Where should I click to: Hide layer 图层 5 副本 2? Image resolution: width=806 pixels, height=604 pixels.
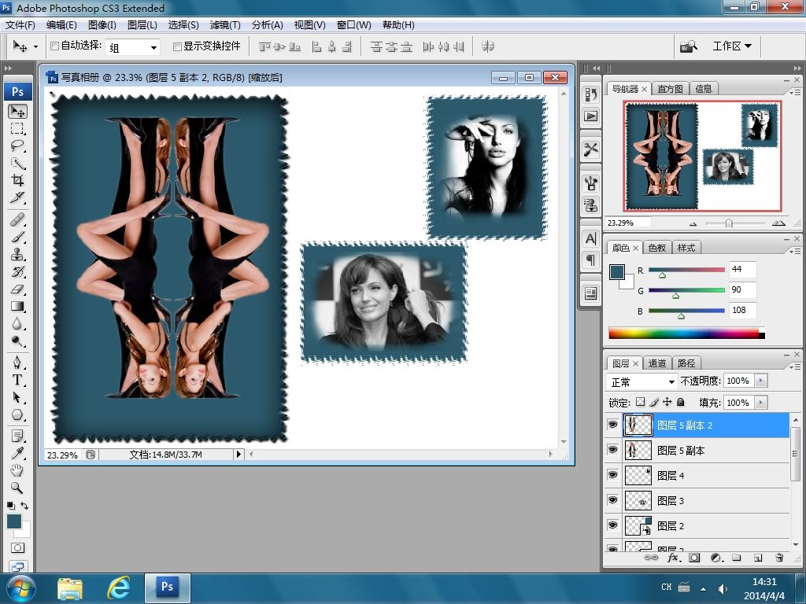point(612,425)
